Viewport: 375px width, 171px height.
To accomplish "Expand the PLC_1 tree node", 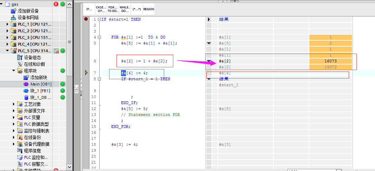I will (8, 24).
